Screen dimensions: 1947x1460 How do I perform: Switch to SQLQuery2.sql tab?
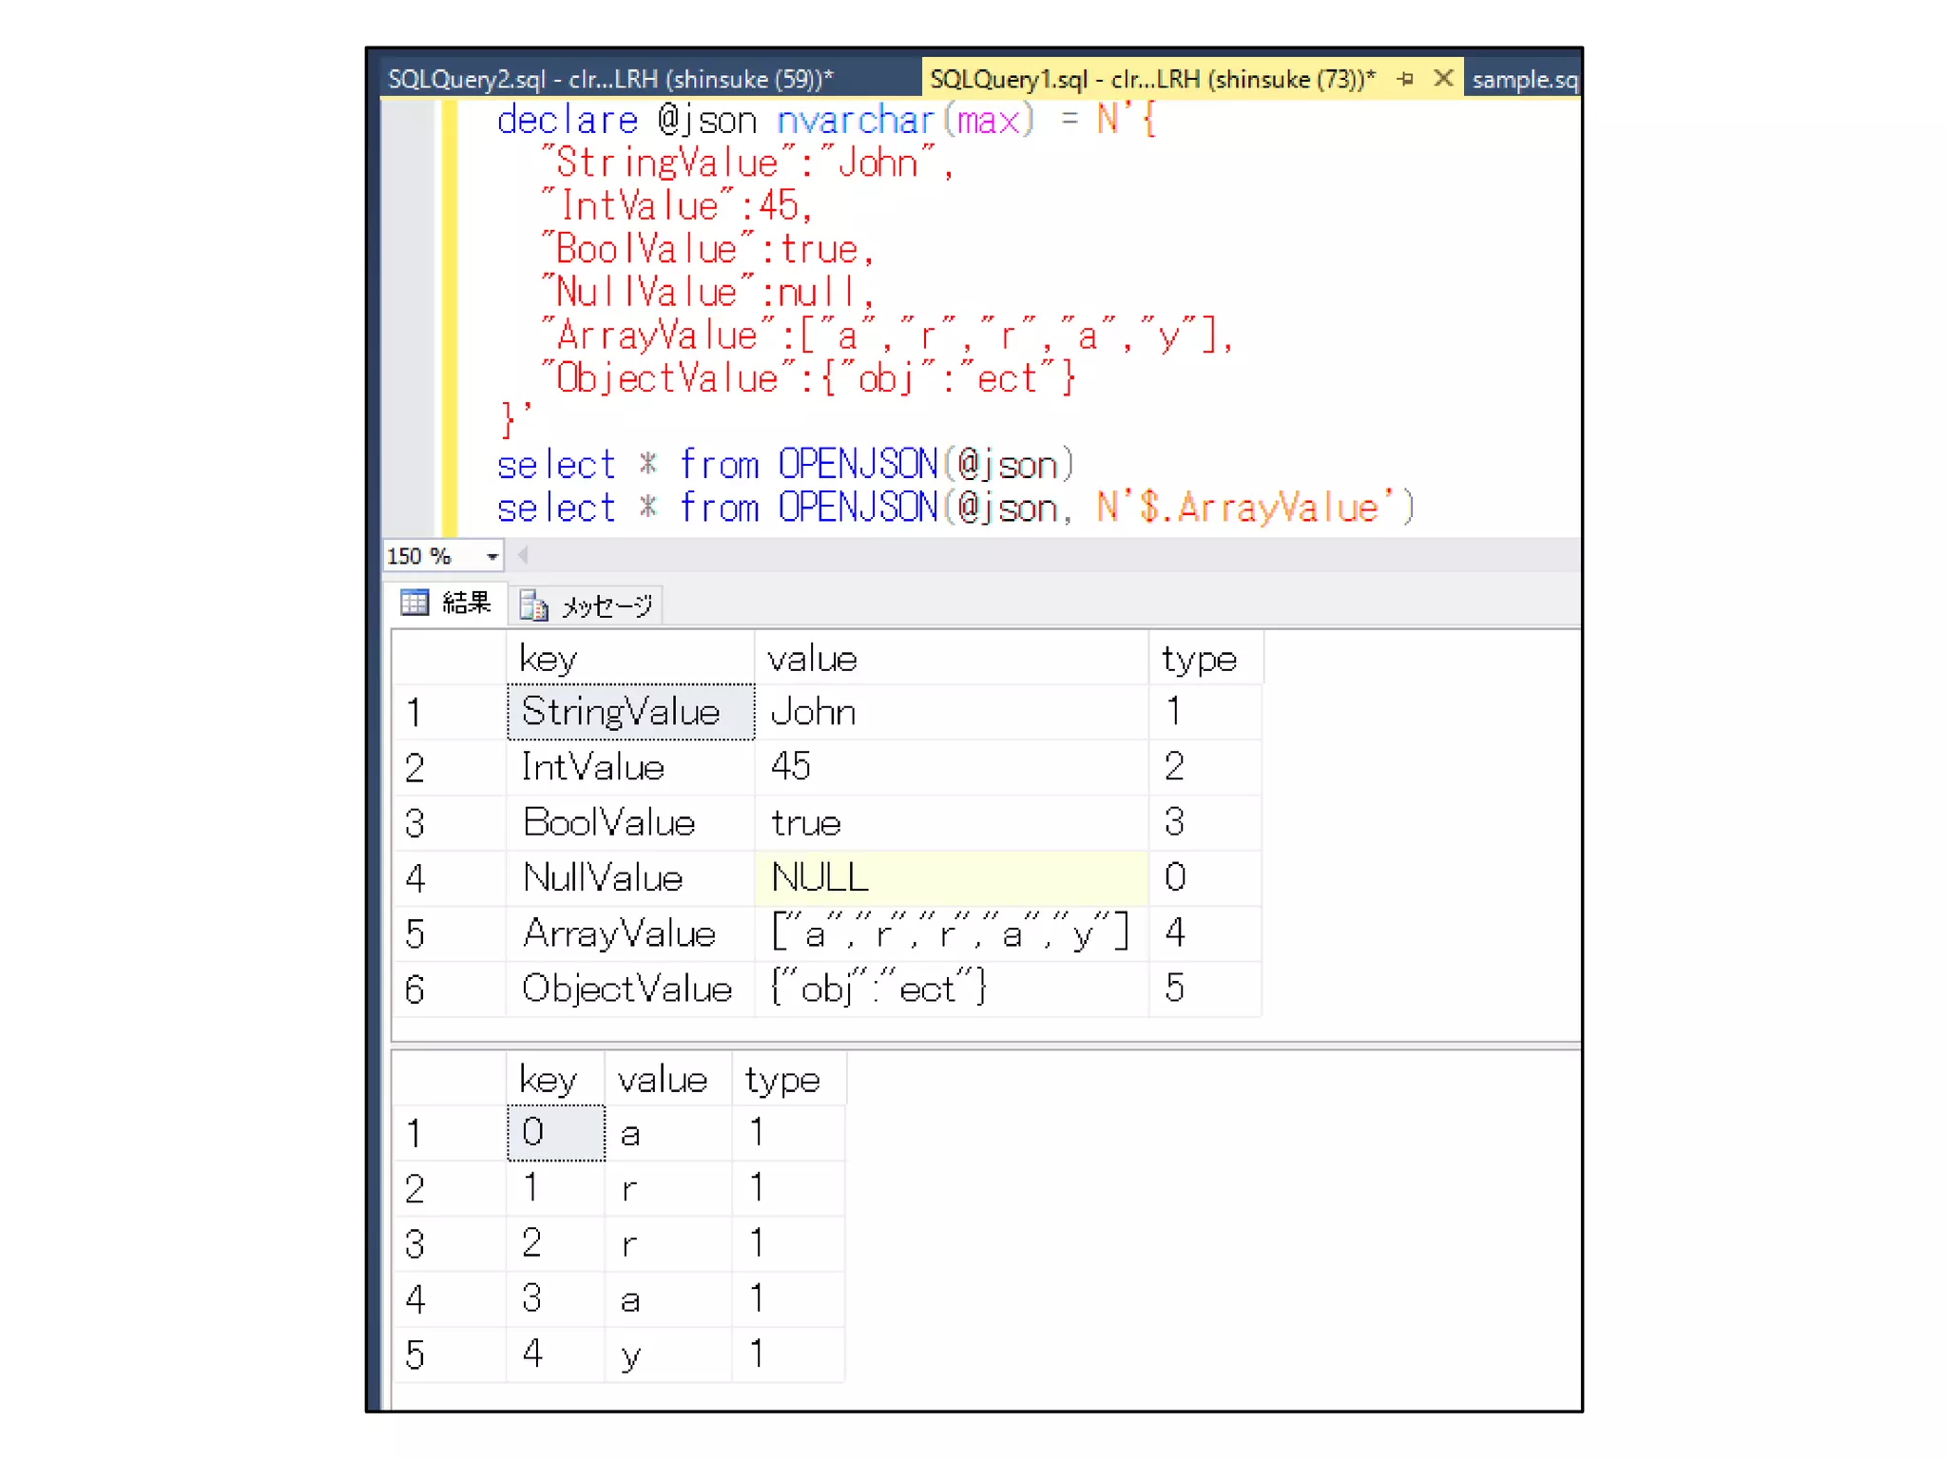(x=610, y=79)
